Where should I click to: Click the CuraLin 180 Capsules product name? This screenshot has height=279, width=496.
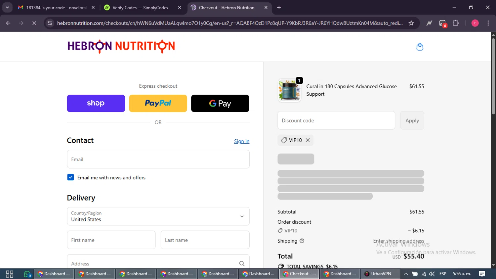(x=351, y=90)
